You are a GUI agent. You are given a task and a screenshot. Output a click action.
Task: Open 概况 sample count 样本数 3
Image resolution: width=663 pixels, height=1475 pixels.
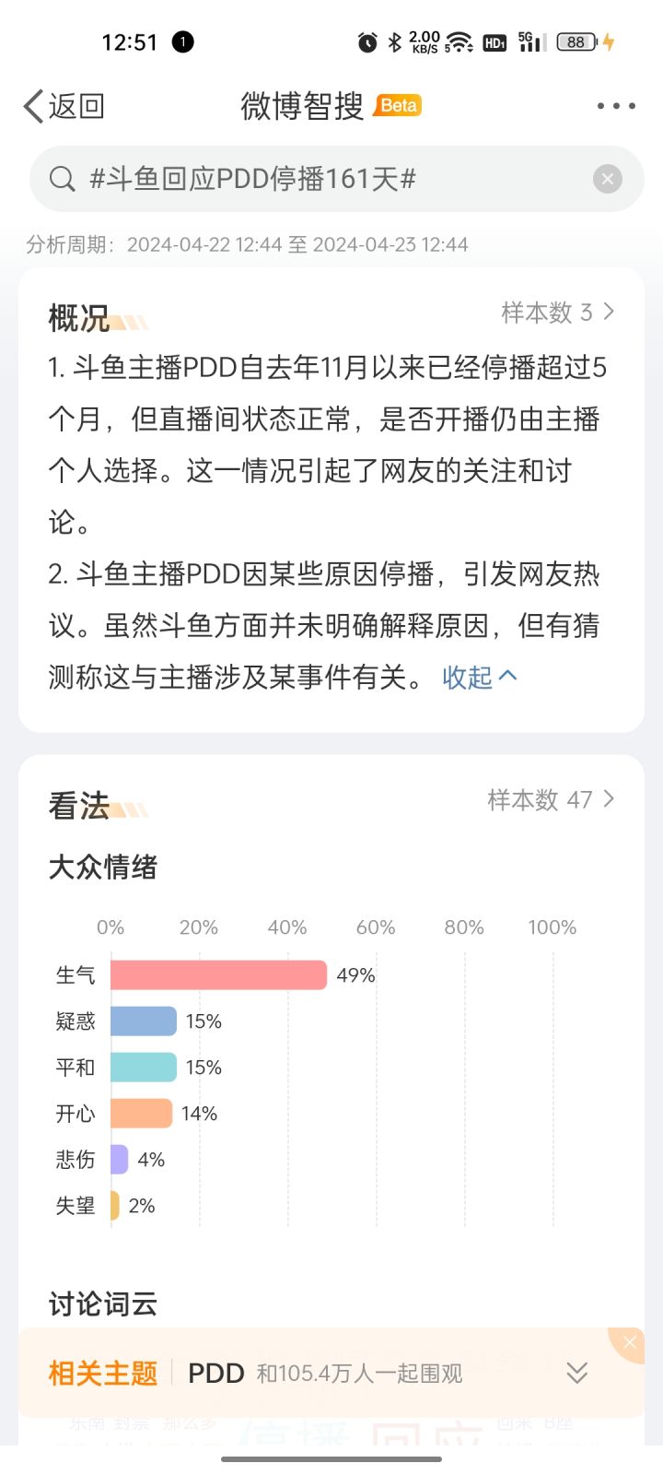pyautogui.click(x=557, y=313)
